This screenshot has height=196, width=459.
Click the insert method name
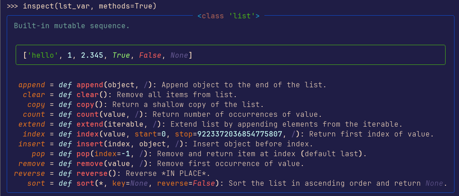(x=32, y=144)
